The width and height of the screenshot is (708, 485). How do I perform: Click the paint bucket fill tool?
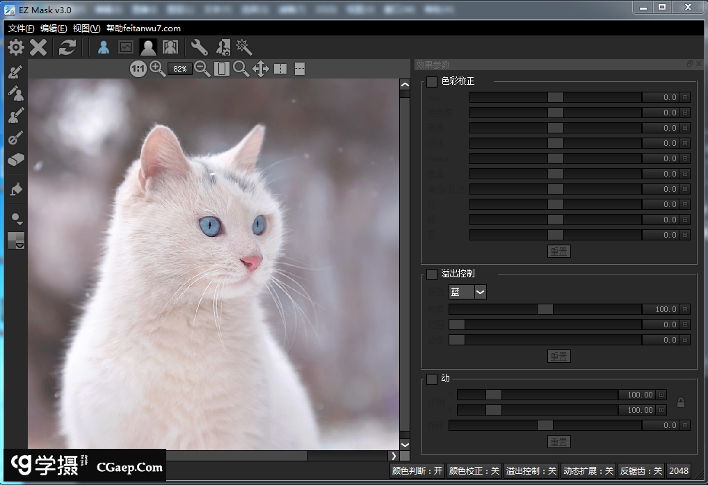(x=16, y=189)
